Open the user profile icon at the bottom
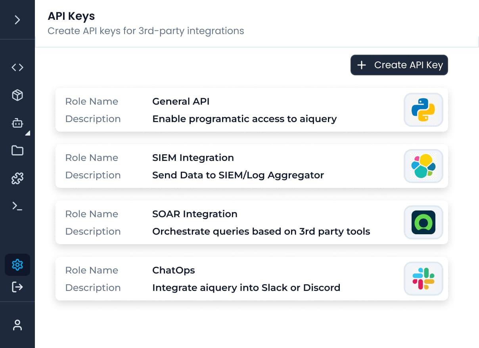 click(x=17, y=325)
